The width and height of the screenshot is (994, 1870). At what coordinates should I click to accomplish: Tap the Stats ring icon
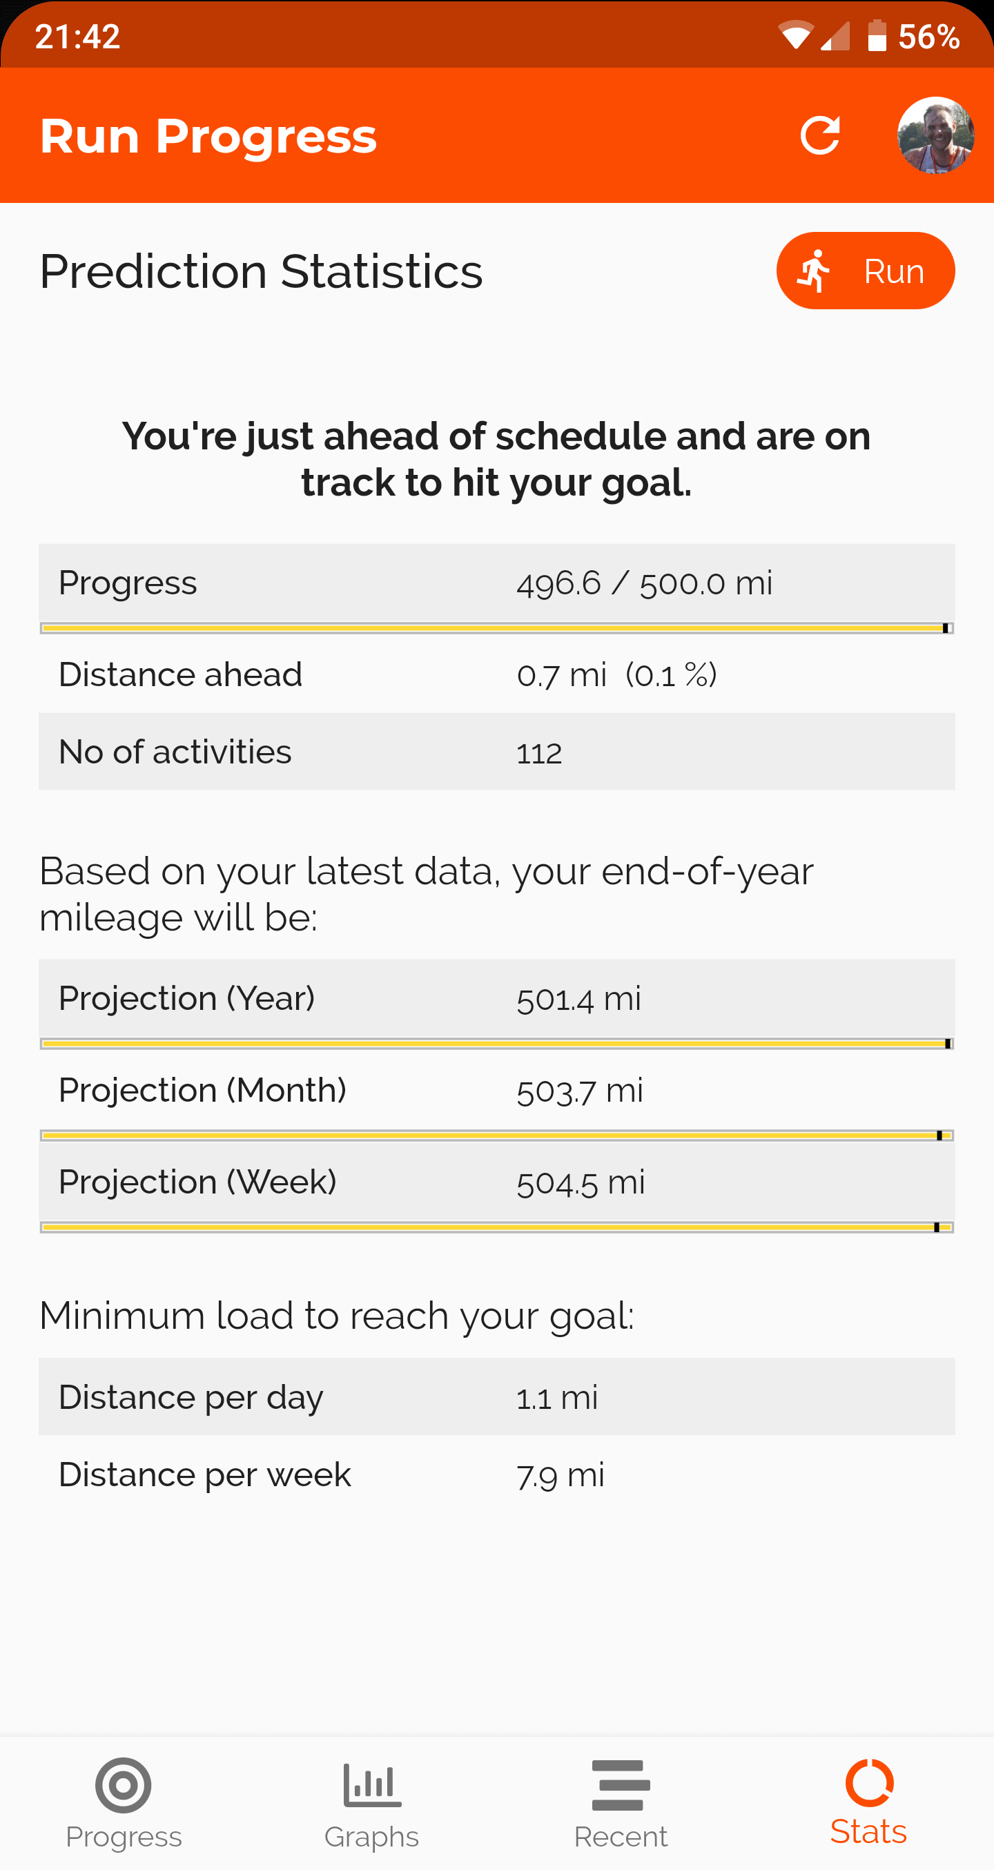pyautogui.click(x=869, y=1783)
